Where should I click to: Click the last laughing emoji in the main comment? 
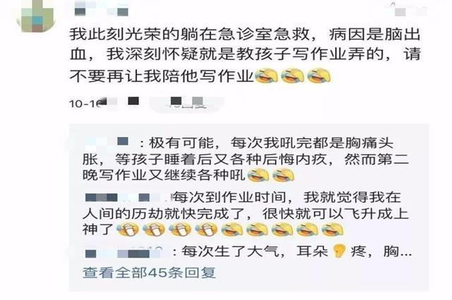pyautogui.click(x=319, y=76)
